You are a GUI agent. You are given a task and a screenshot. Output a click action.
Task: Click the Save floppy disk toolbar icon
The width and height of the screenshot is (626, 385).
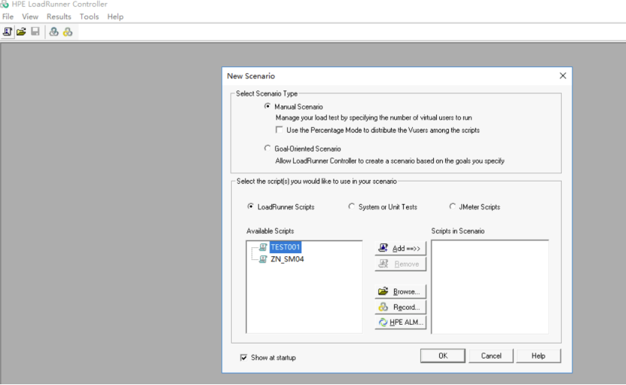[x=35, y=32]
